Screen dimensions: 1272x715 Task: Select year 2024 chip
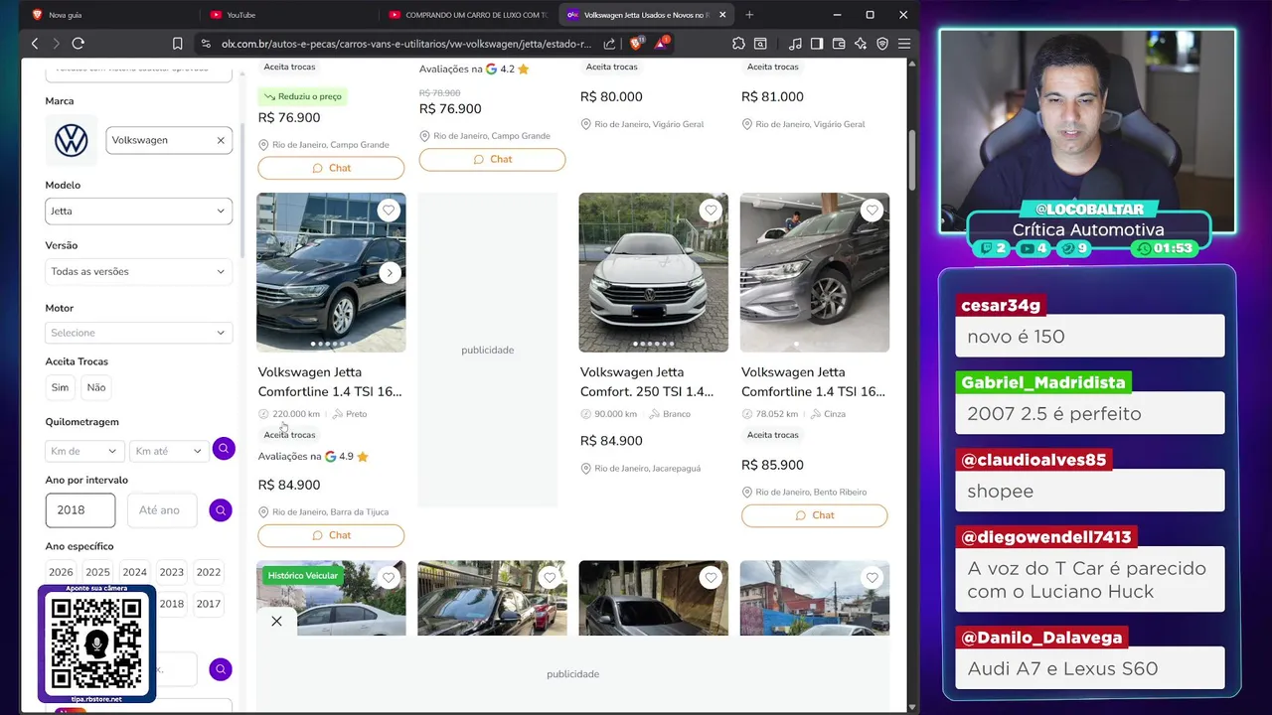tap(134, 572)
